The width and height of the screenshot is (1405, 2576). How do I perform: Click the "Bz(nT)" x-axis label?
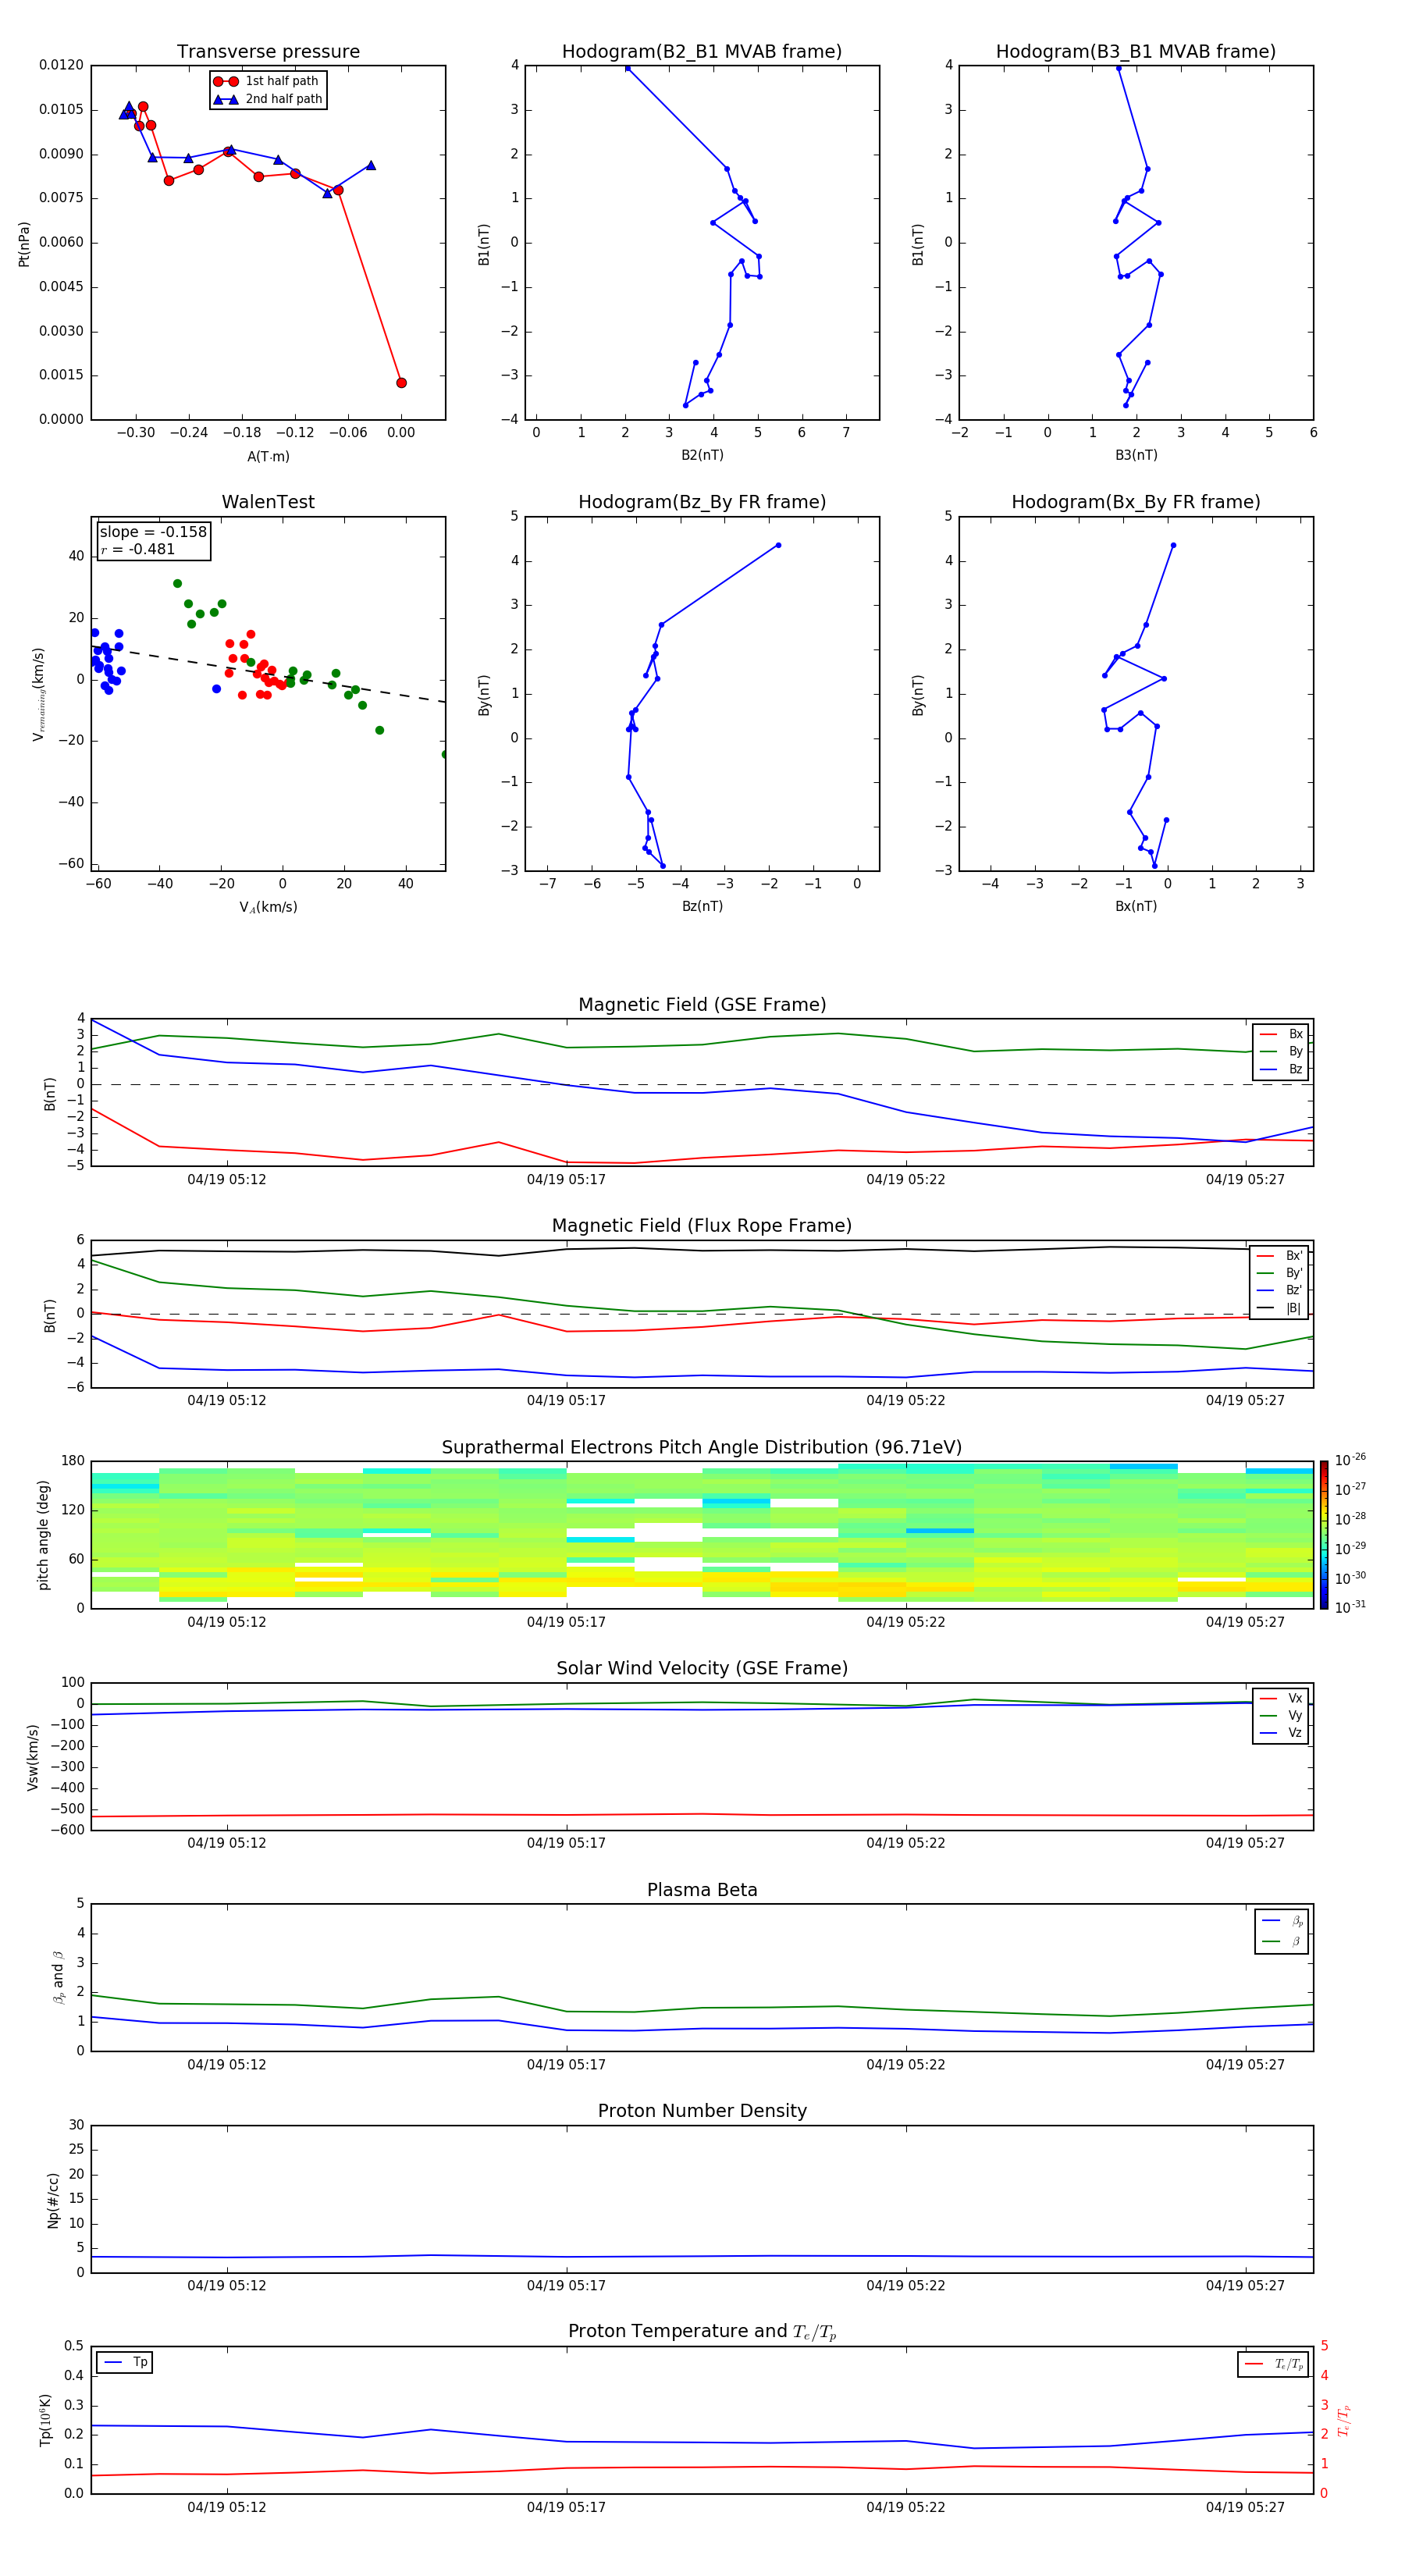pyautogui.click(x=702, y=906)
